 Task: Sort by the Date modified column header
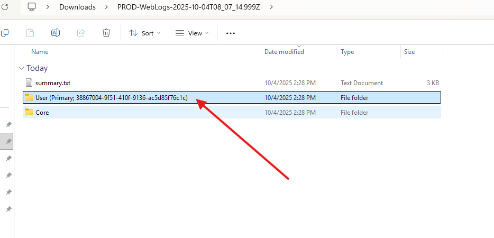(284, 52)
